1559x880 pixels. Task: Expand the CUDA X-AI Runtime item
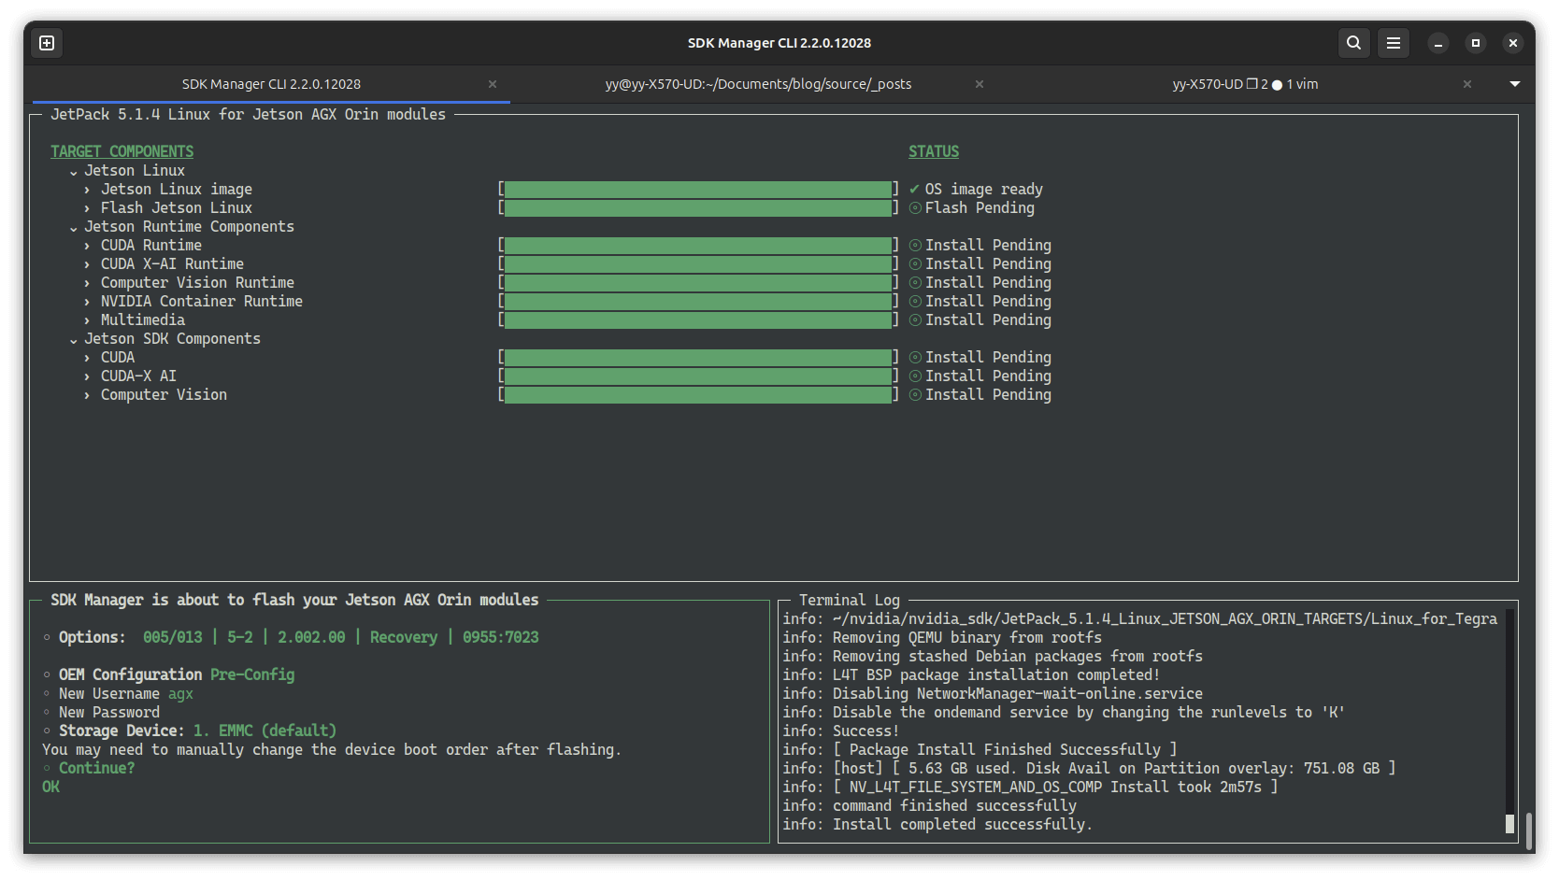coord(87,264)
